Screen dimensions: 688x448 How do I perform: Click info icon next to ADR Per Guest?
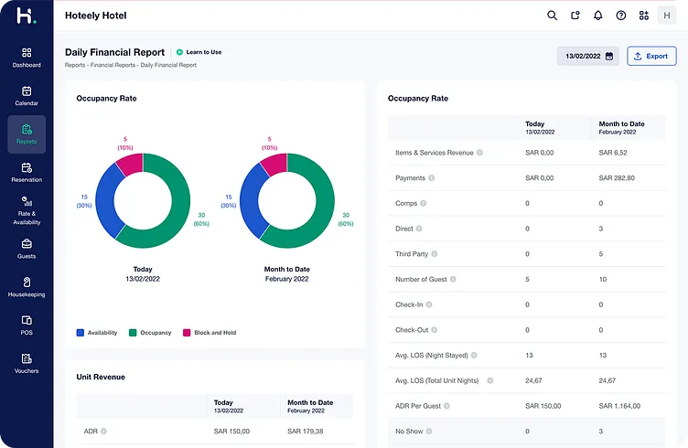pyautogui.click(x=446, y=406)
